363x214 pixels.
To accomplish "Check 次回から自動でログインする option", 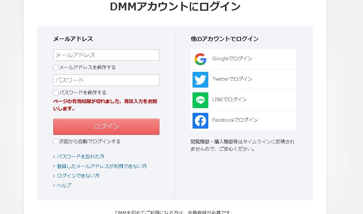I will coord(56,141).
